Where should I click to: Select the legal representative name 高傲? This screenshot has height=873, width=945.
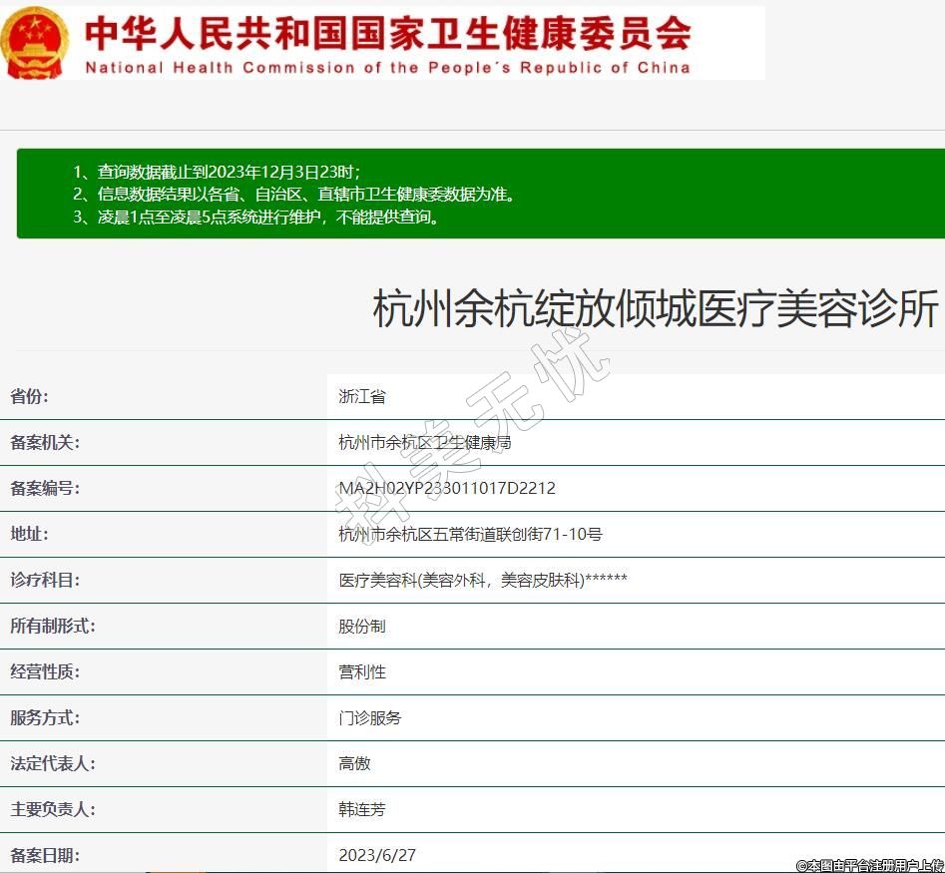point(354,763)
